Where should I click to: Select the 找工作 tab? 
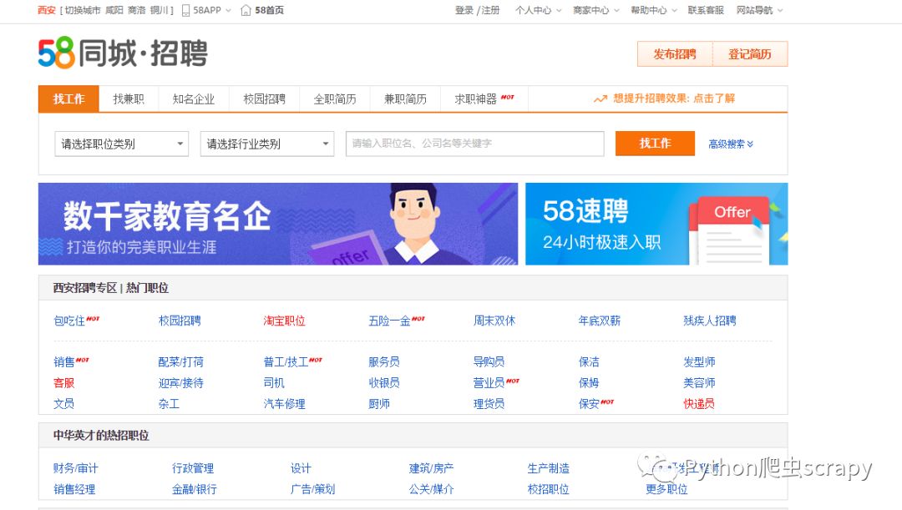tap(68, 98)
